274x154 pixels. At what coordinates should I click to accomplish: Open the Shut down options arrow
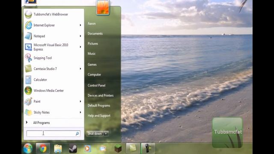click(x=106, y=133)
